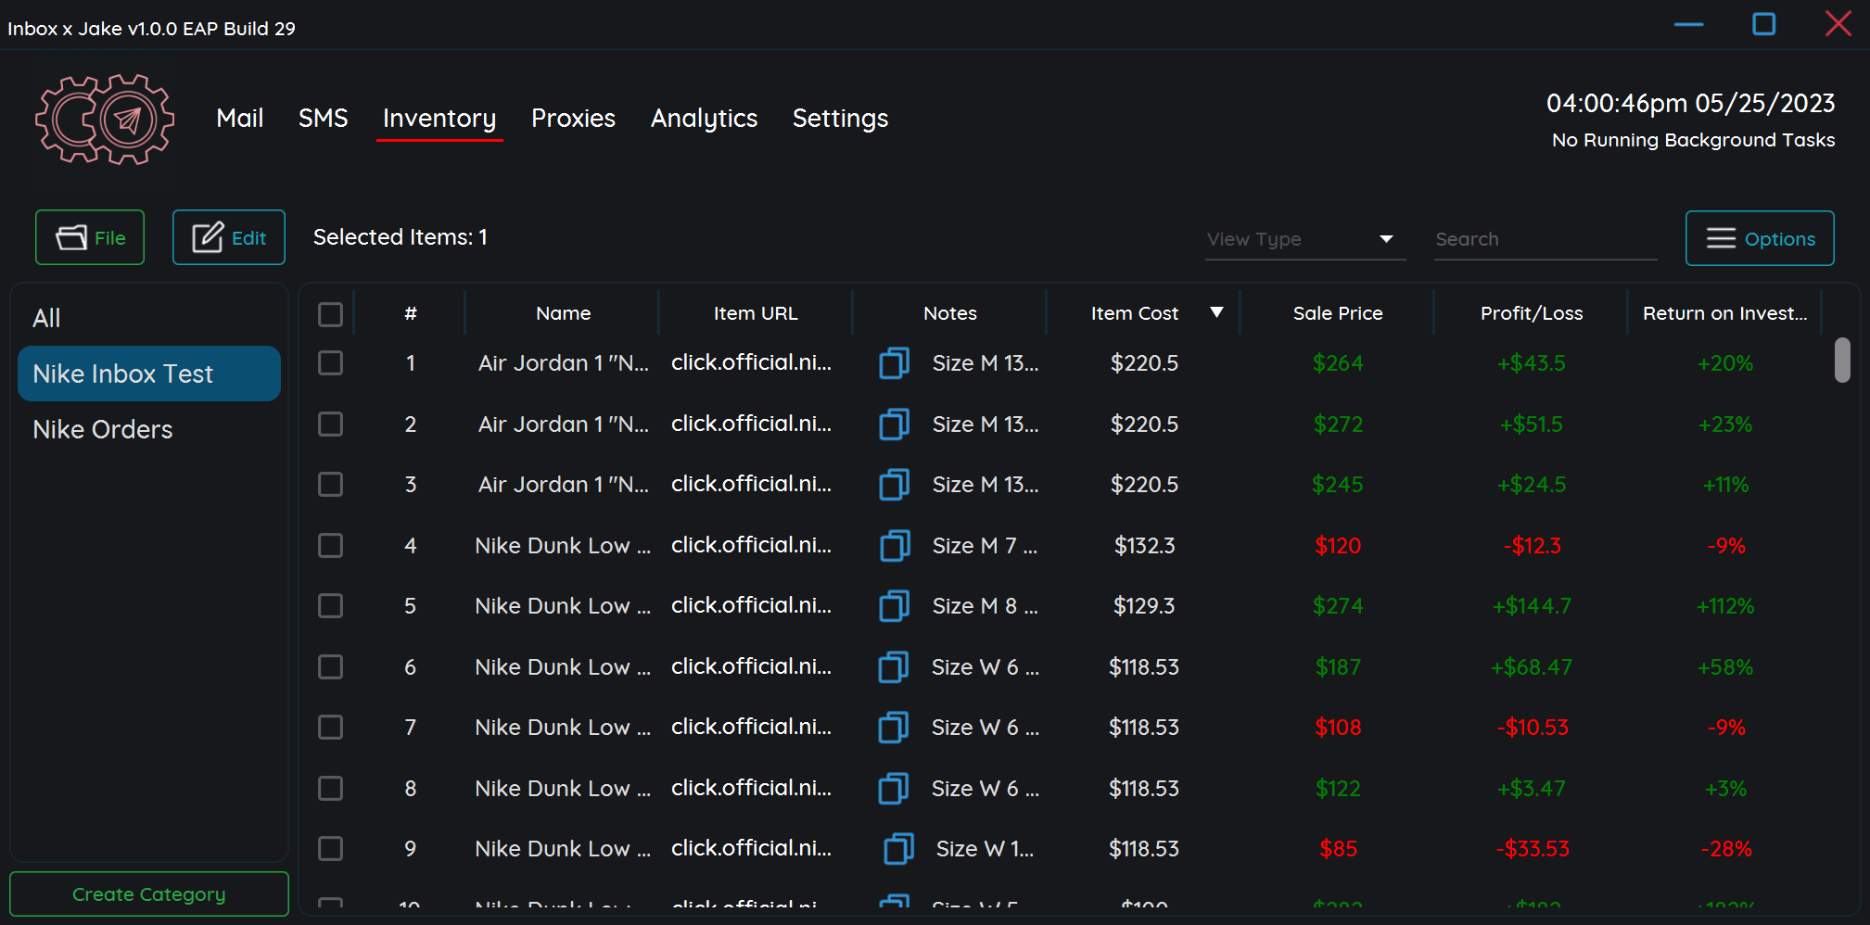This screenshot has width=1870, height=925.
Task: Click loss value '-$33.53'
Action: pos(1533,848)
